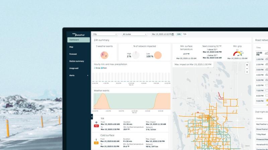Viewport: 268px width, 150px height.
Task: Reset map orientation with the compass button
Action: click(247, 72)
